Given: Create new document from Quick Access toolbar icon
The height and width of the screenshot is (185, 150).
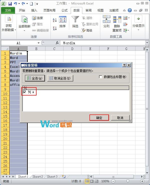Looking at the screenshot, I should (31, 4).
